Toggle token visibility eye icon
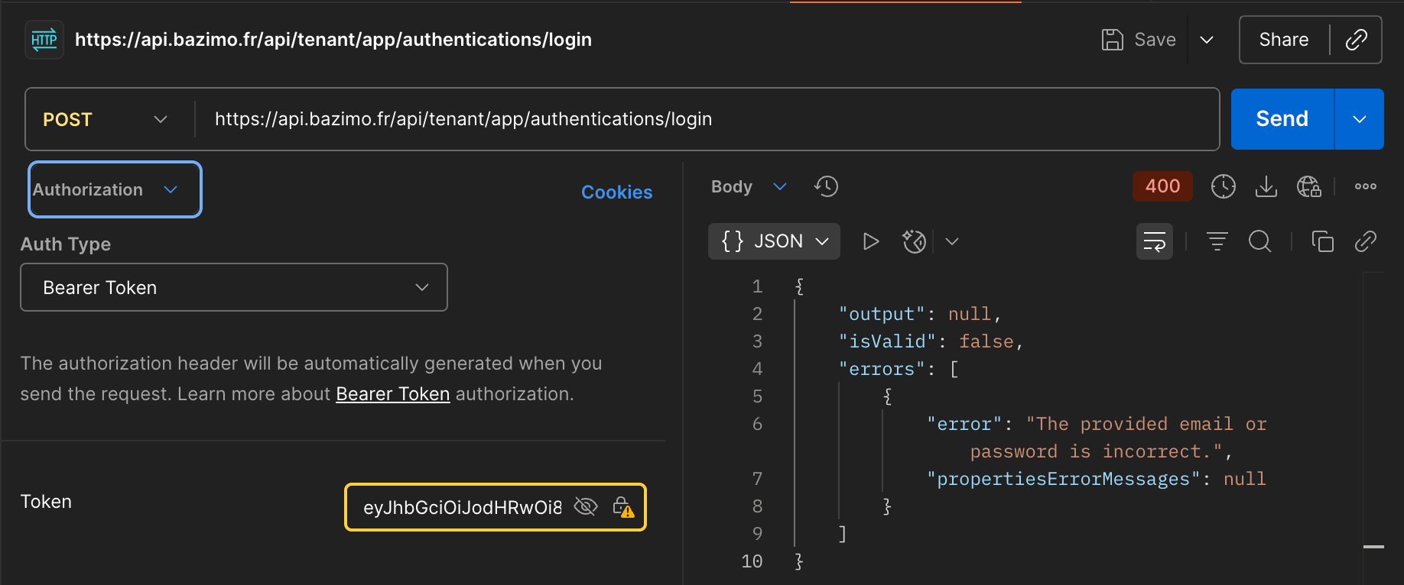 click(x=585, y=507)
